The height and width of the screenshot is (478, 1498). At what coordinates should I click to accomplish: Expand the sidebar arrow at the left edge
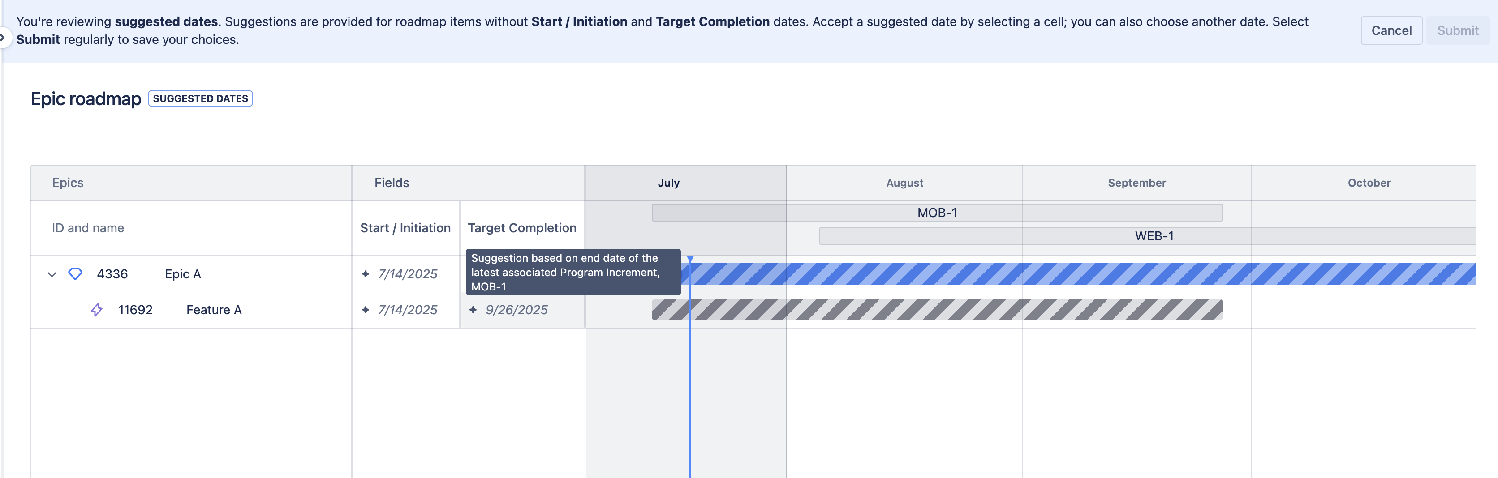(x=3, y=38)
